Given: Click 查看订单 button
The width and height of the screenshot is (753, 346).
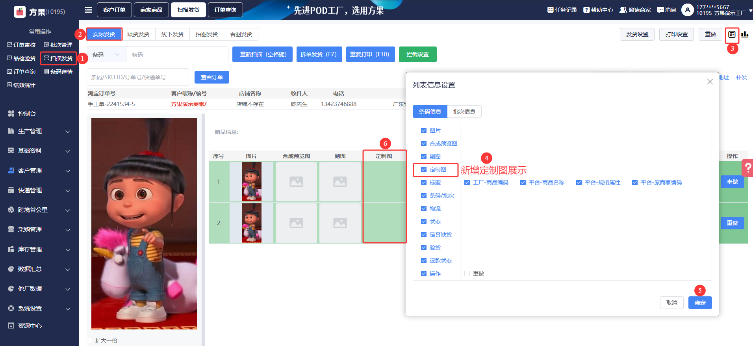Looking at the screenshot, I should click(212, 77).
